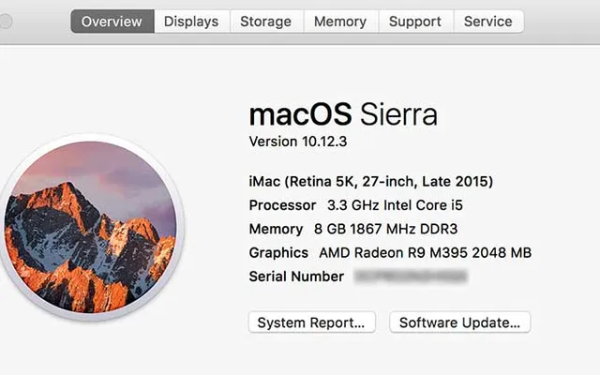
Task: Click the Processor label
Action: [x=282, y=205]
